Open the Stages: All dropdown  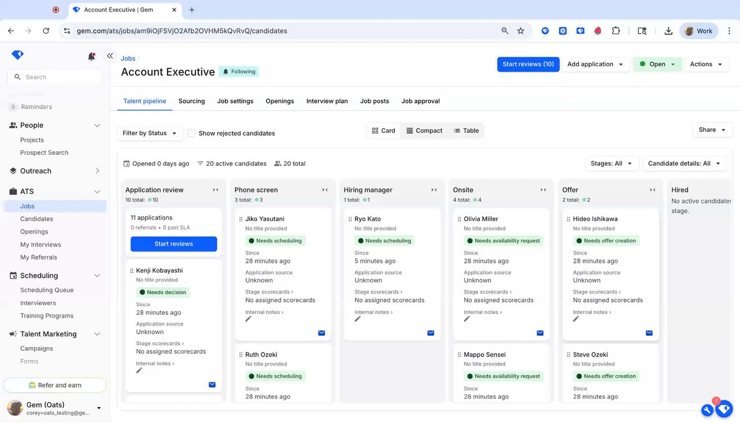(612, 164)
